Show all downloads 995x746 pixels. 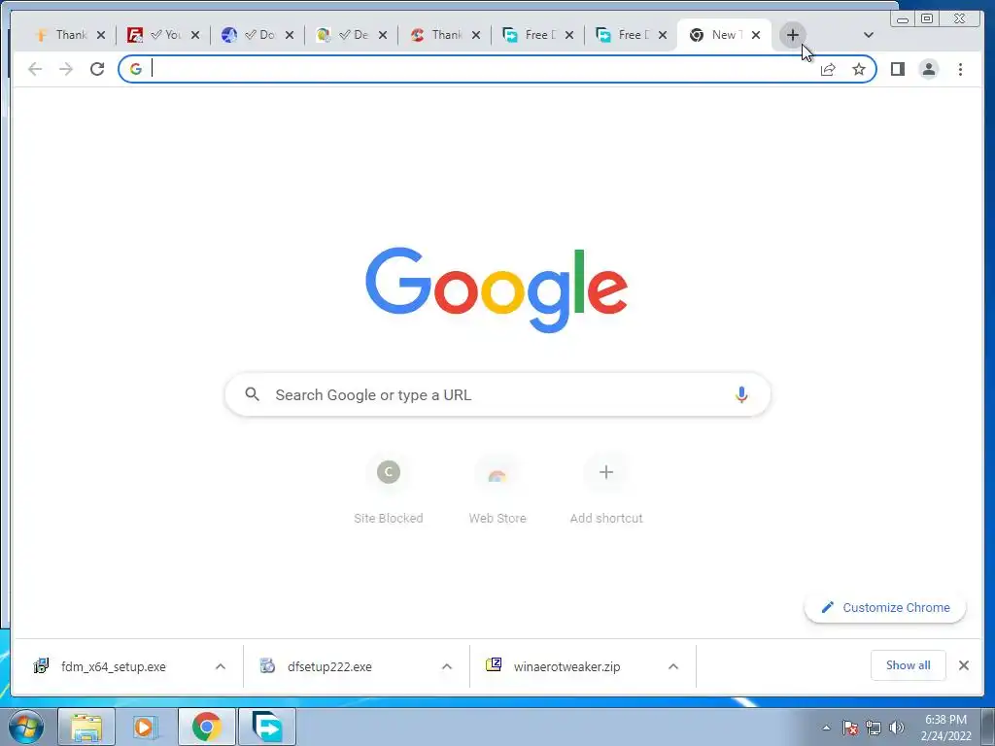pos(909,665)
